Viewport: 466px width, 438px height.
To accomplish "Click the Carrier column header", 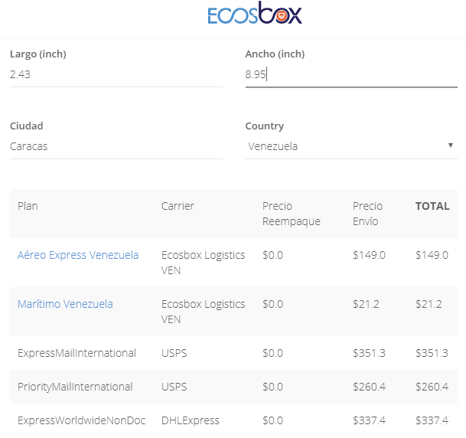I will (x=178, y=206).
